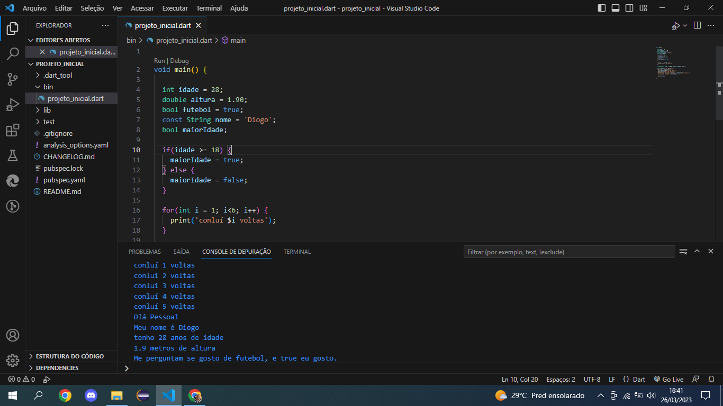Click the Run/Debug play button in editor toolbar
The image size is (723, 406).
pos(676,25)
